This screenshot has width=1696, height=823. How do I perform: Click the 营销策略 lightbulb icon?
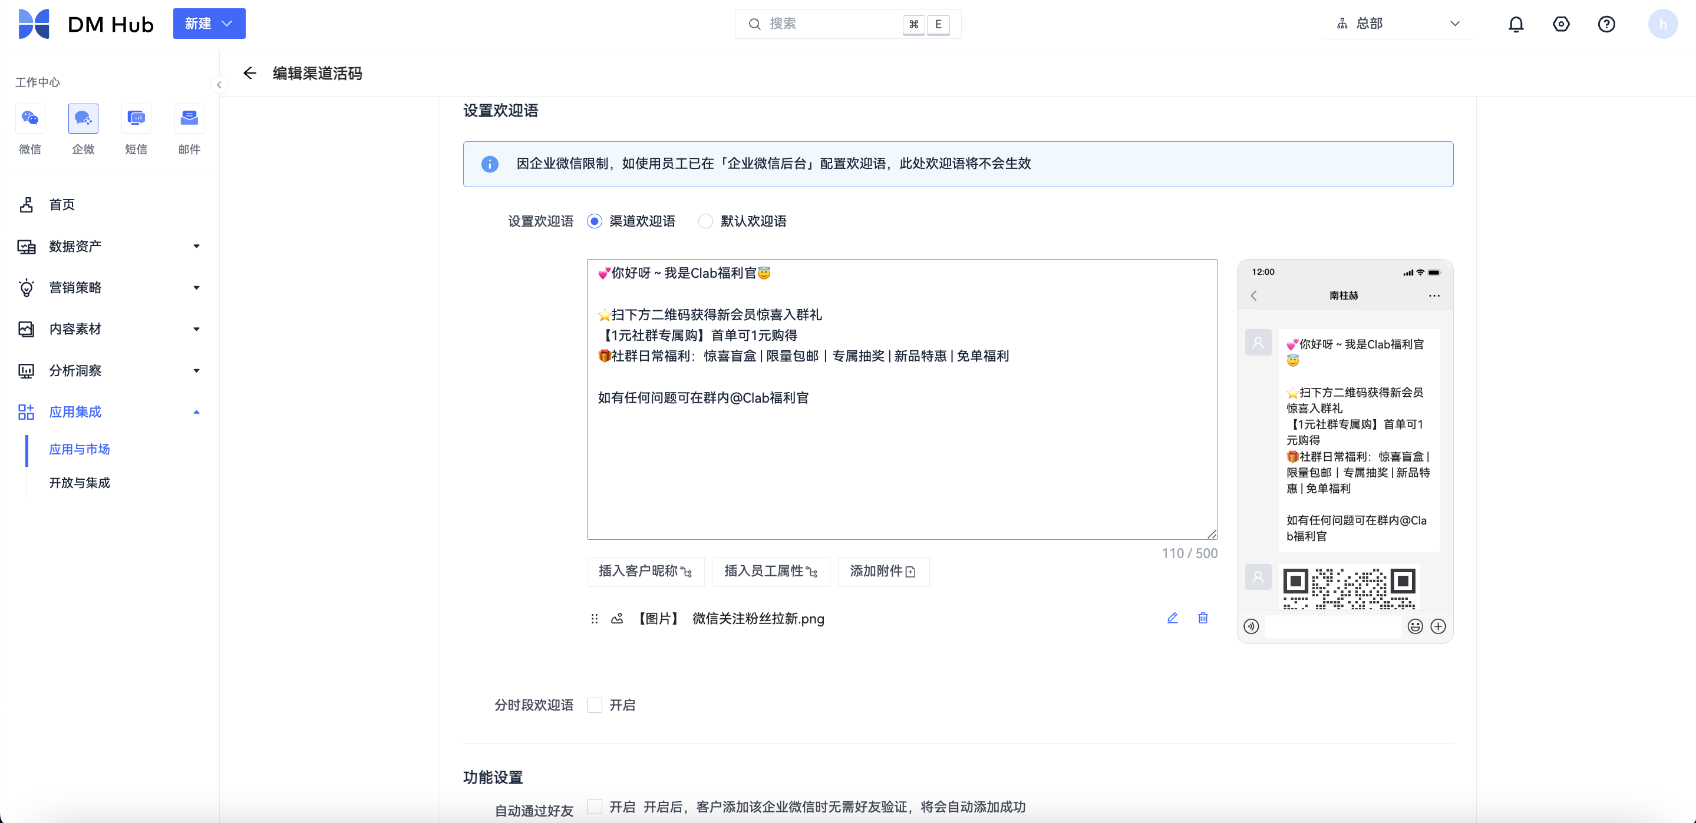coord(27,287)
